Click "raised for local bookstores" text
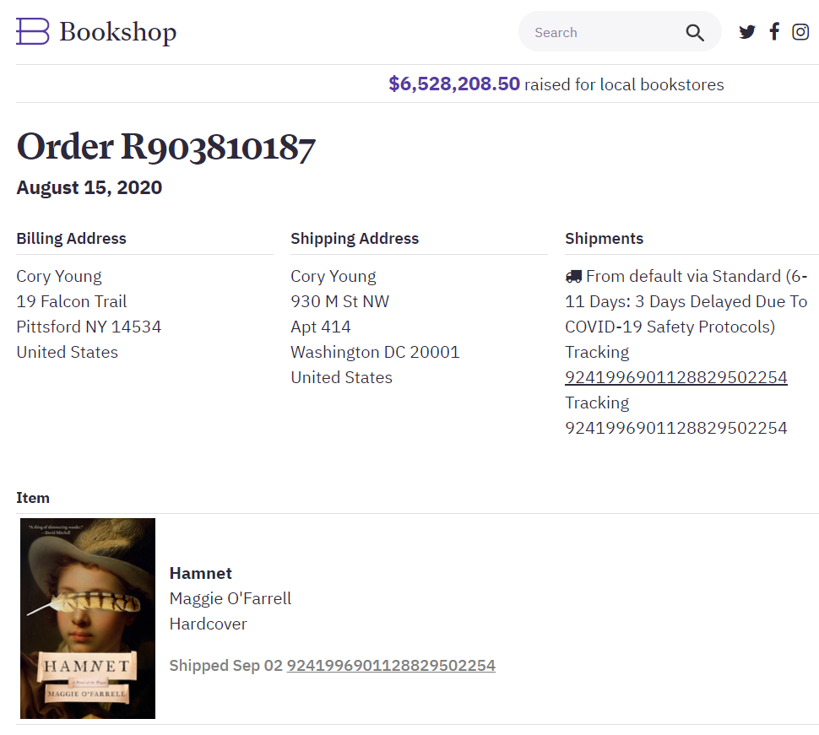Screen dimensions: 819x735 coord(624,84)
